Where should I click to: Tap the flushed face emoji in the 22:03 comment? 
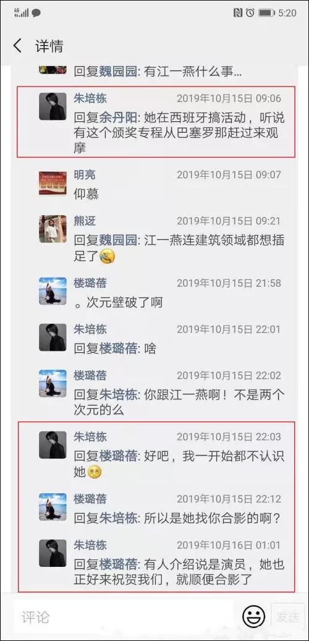click(95, 472)
